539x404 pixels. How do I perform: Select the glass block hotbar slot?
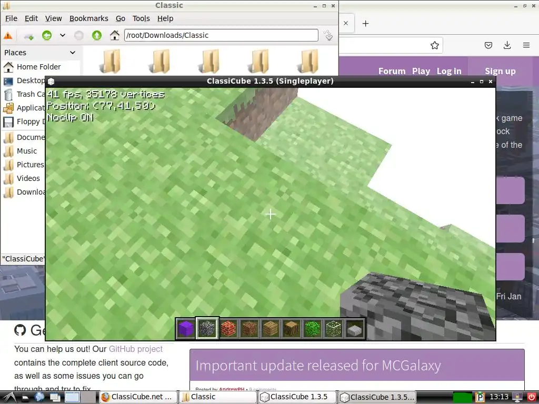pos(334,328)
